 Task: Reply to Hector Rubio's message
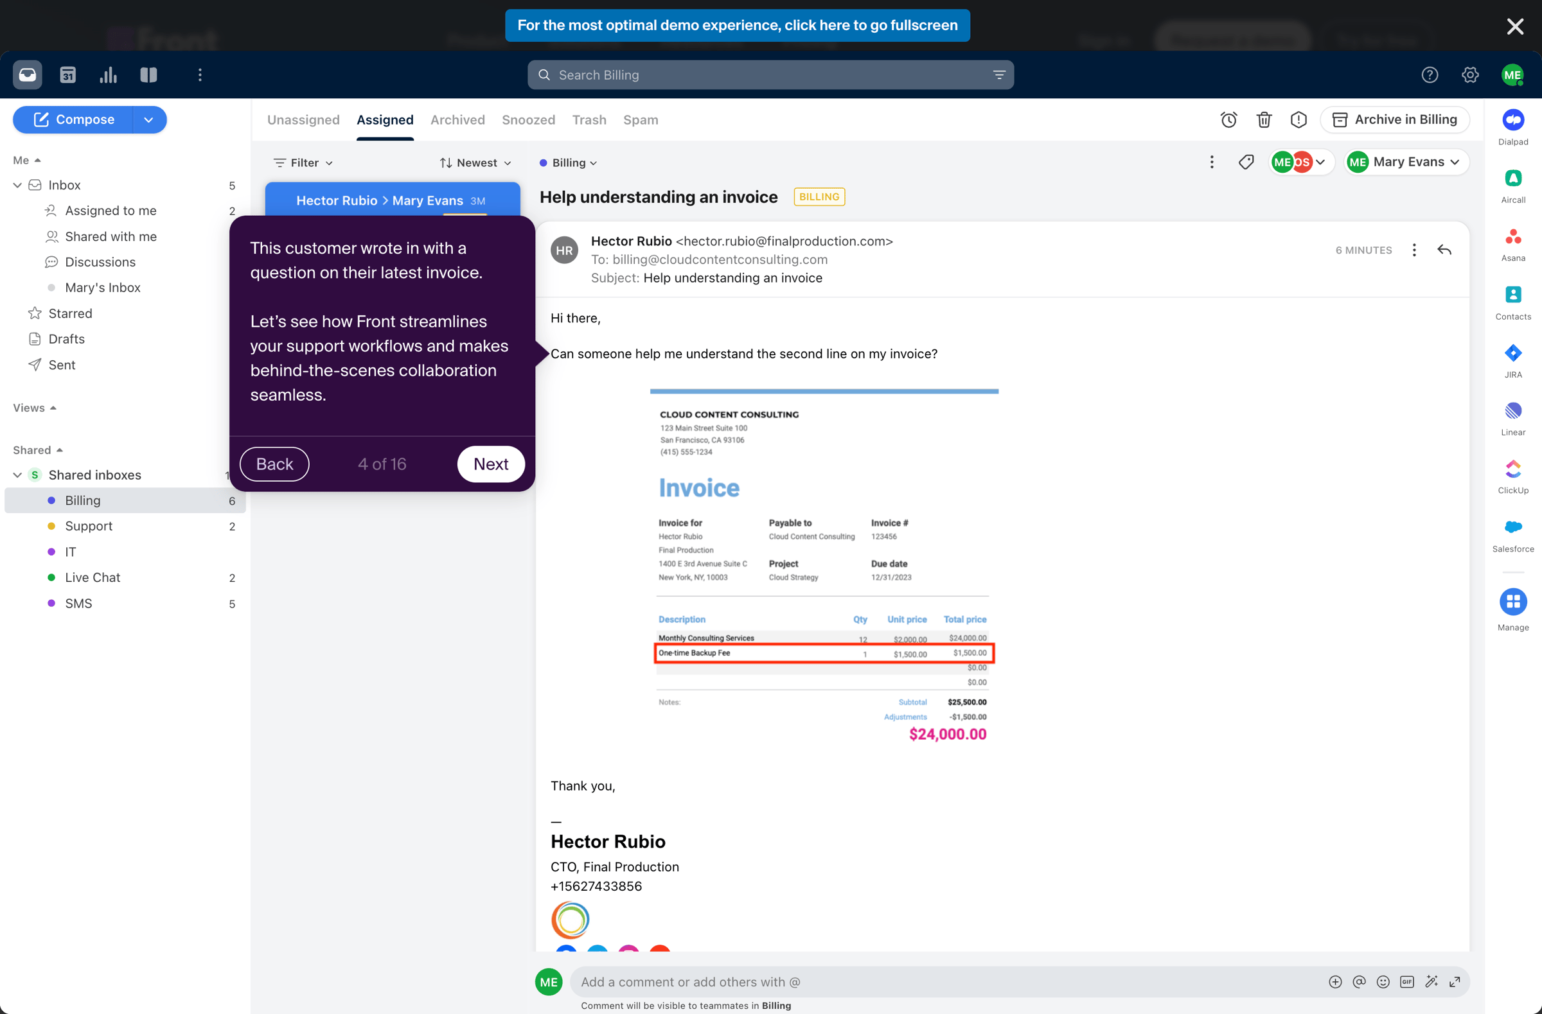point(1444,250)
